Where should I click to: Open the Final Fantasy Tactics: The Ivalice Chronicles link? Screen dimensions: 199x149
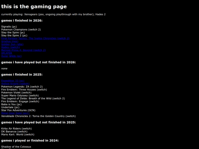(x=35, y=38)
